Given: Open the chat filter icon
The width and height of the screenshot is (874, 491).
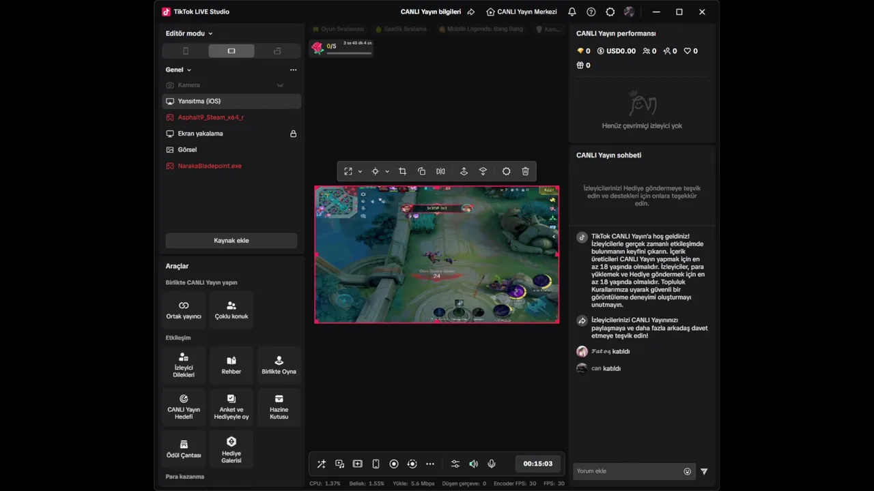Looking at the screenshot, I should (704, 471).
